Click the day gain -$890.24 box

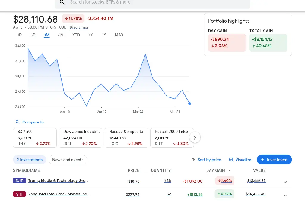(227, 43)
